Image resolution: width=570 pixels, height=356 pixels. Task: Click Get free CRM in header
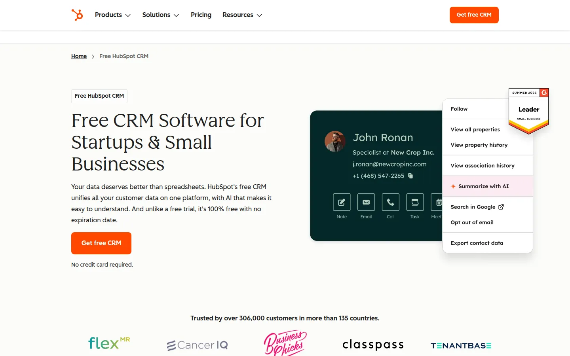(474, 15)
